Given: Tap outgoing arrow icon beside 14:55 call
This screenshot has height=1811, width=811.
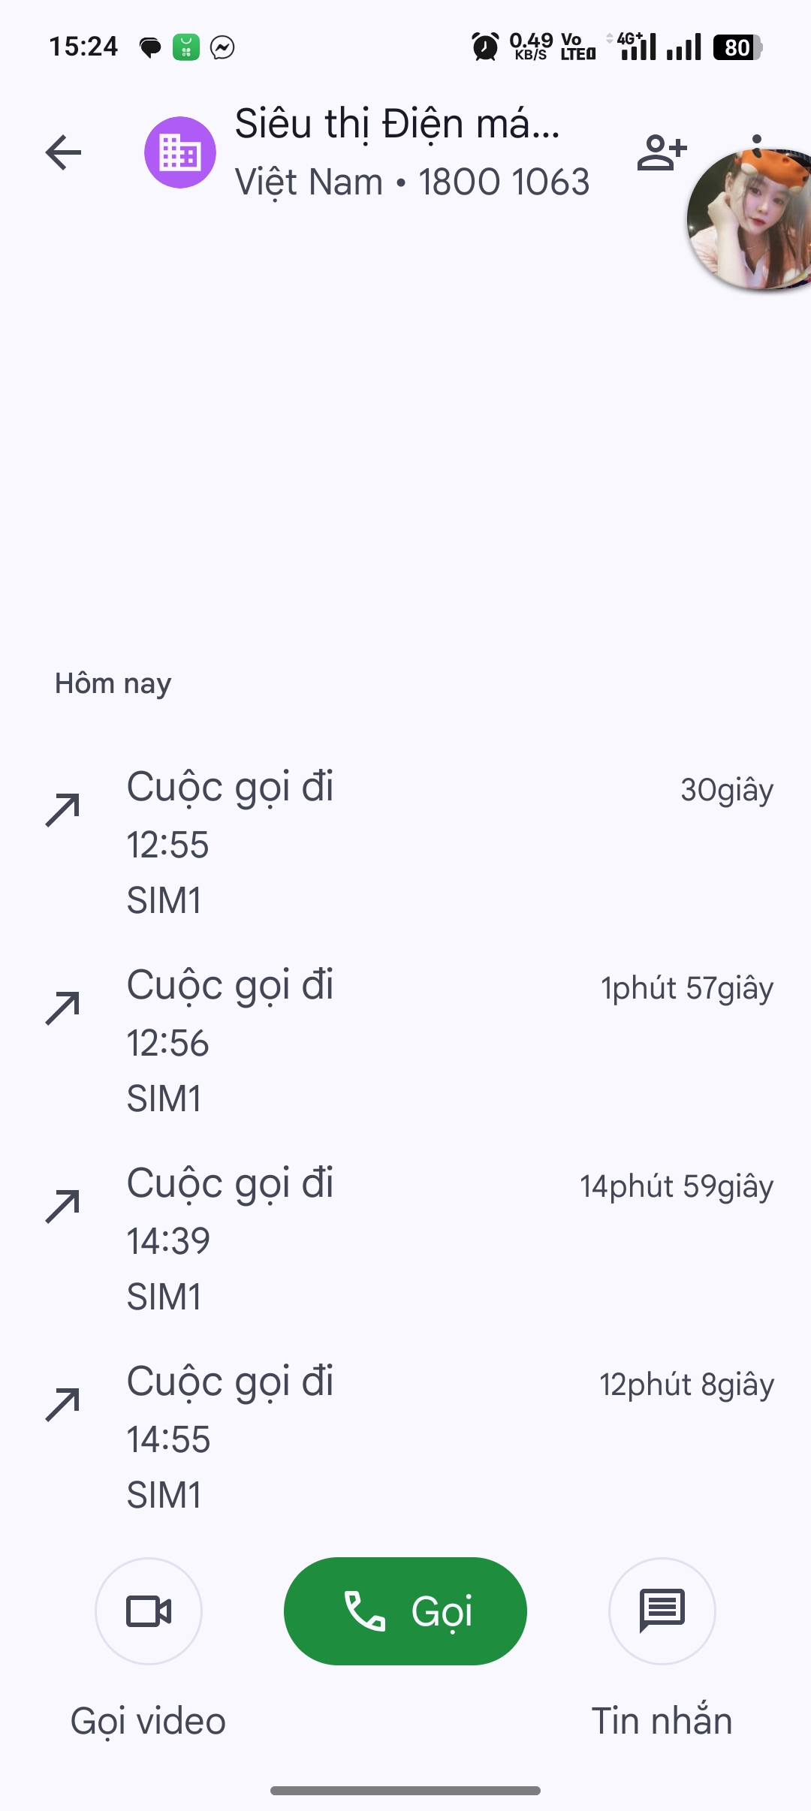Looking at the screenshot, I should pos(63,1404).
